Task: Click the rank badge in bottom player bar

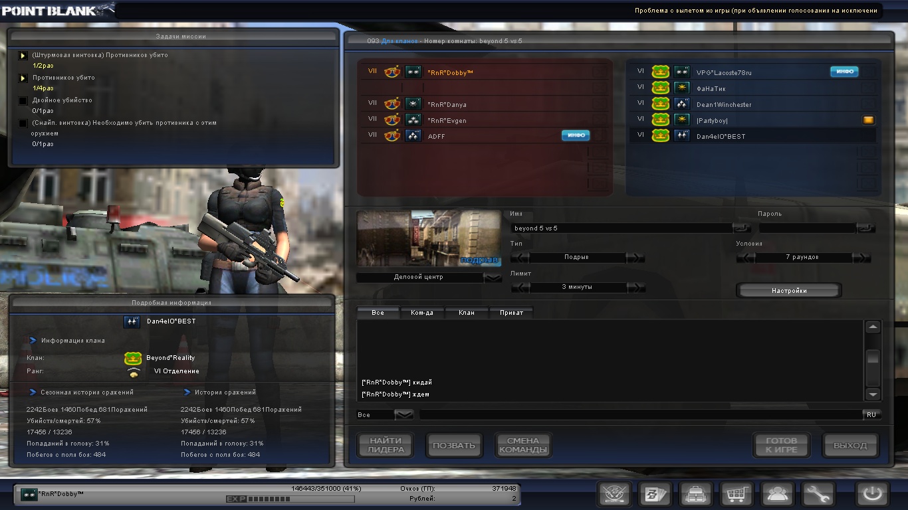Action: pos(29,494)
